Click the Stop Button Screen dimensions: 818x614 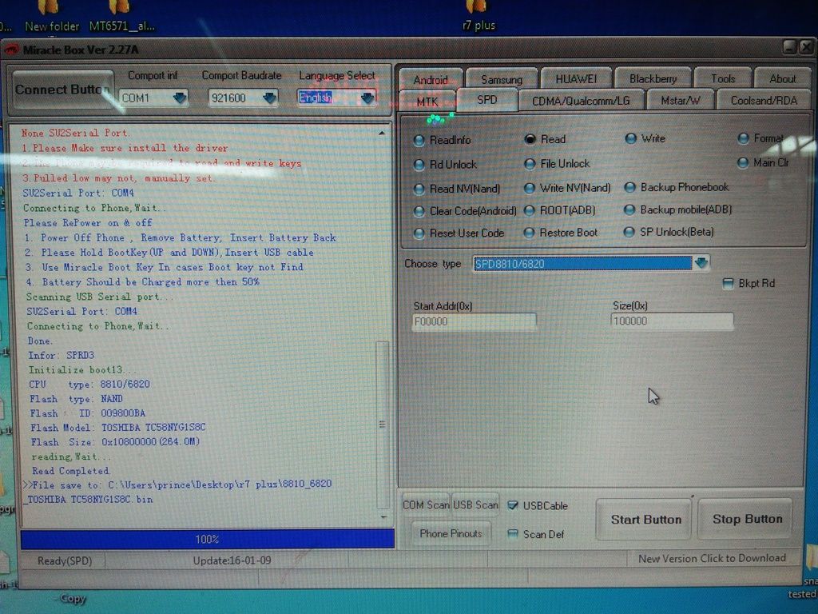click(x=747, y=519)
